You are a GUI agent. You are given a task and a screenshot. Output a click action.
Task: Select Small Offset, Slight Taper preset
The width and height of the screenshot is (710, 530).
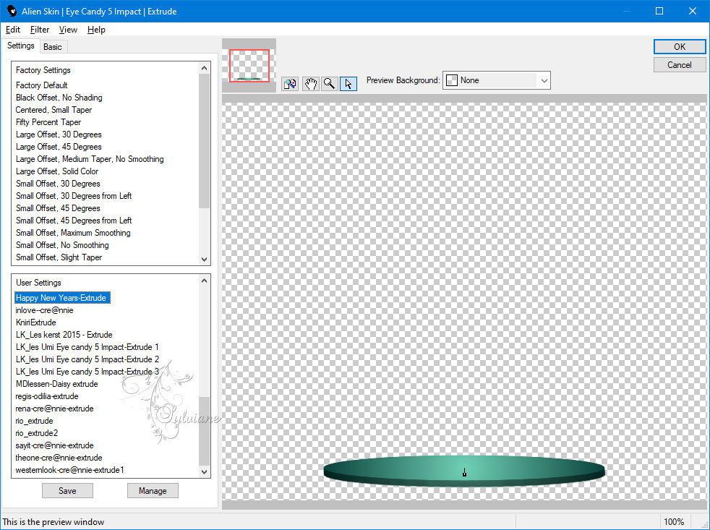tap(59, 257)
